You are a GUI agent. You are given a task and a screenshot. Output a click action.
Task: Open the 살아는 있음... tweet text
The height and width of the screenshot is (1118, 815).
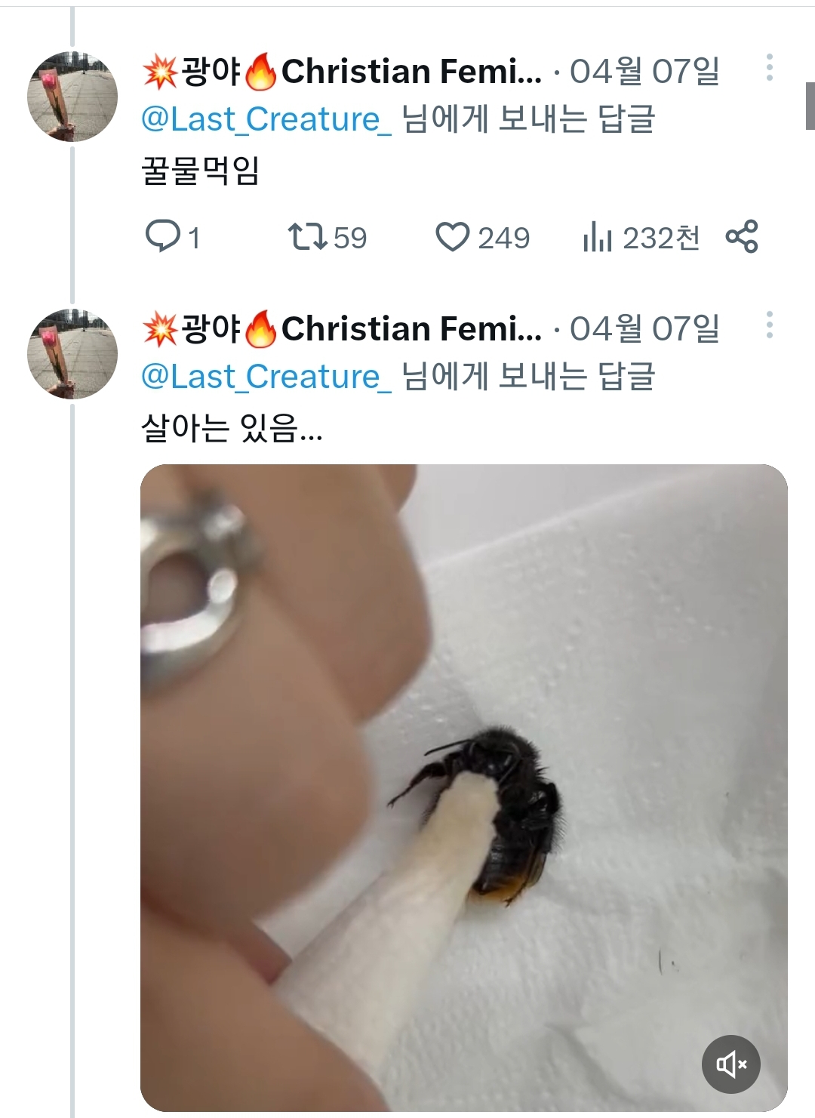click(x=232, y=428)
